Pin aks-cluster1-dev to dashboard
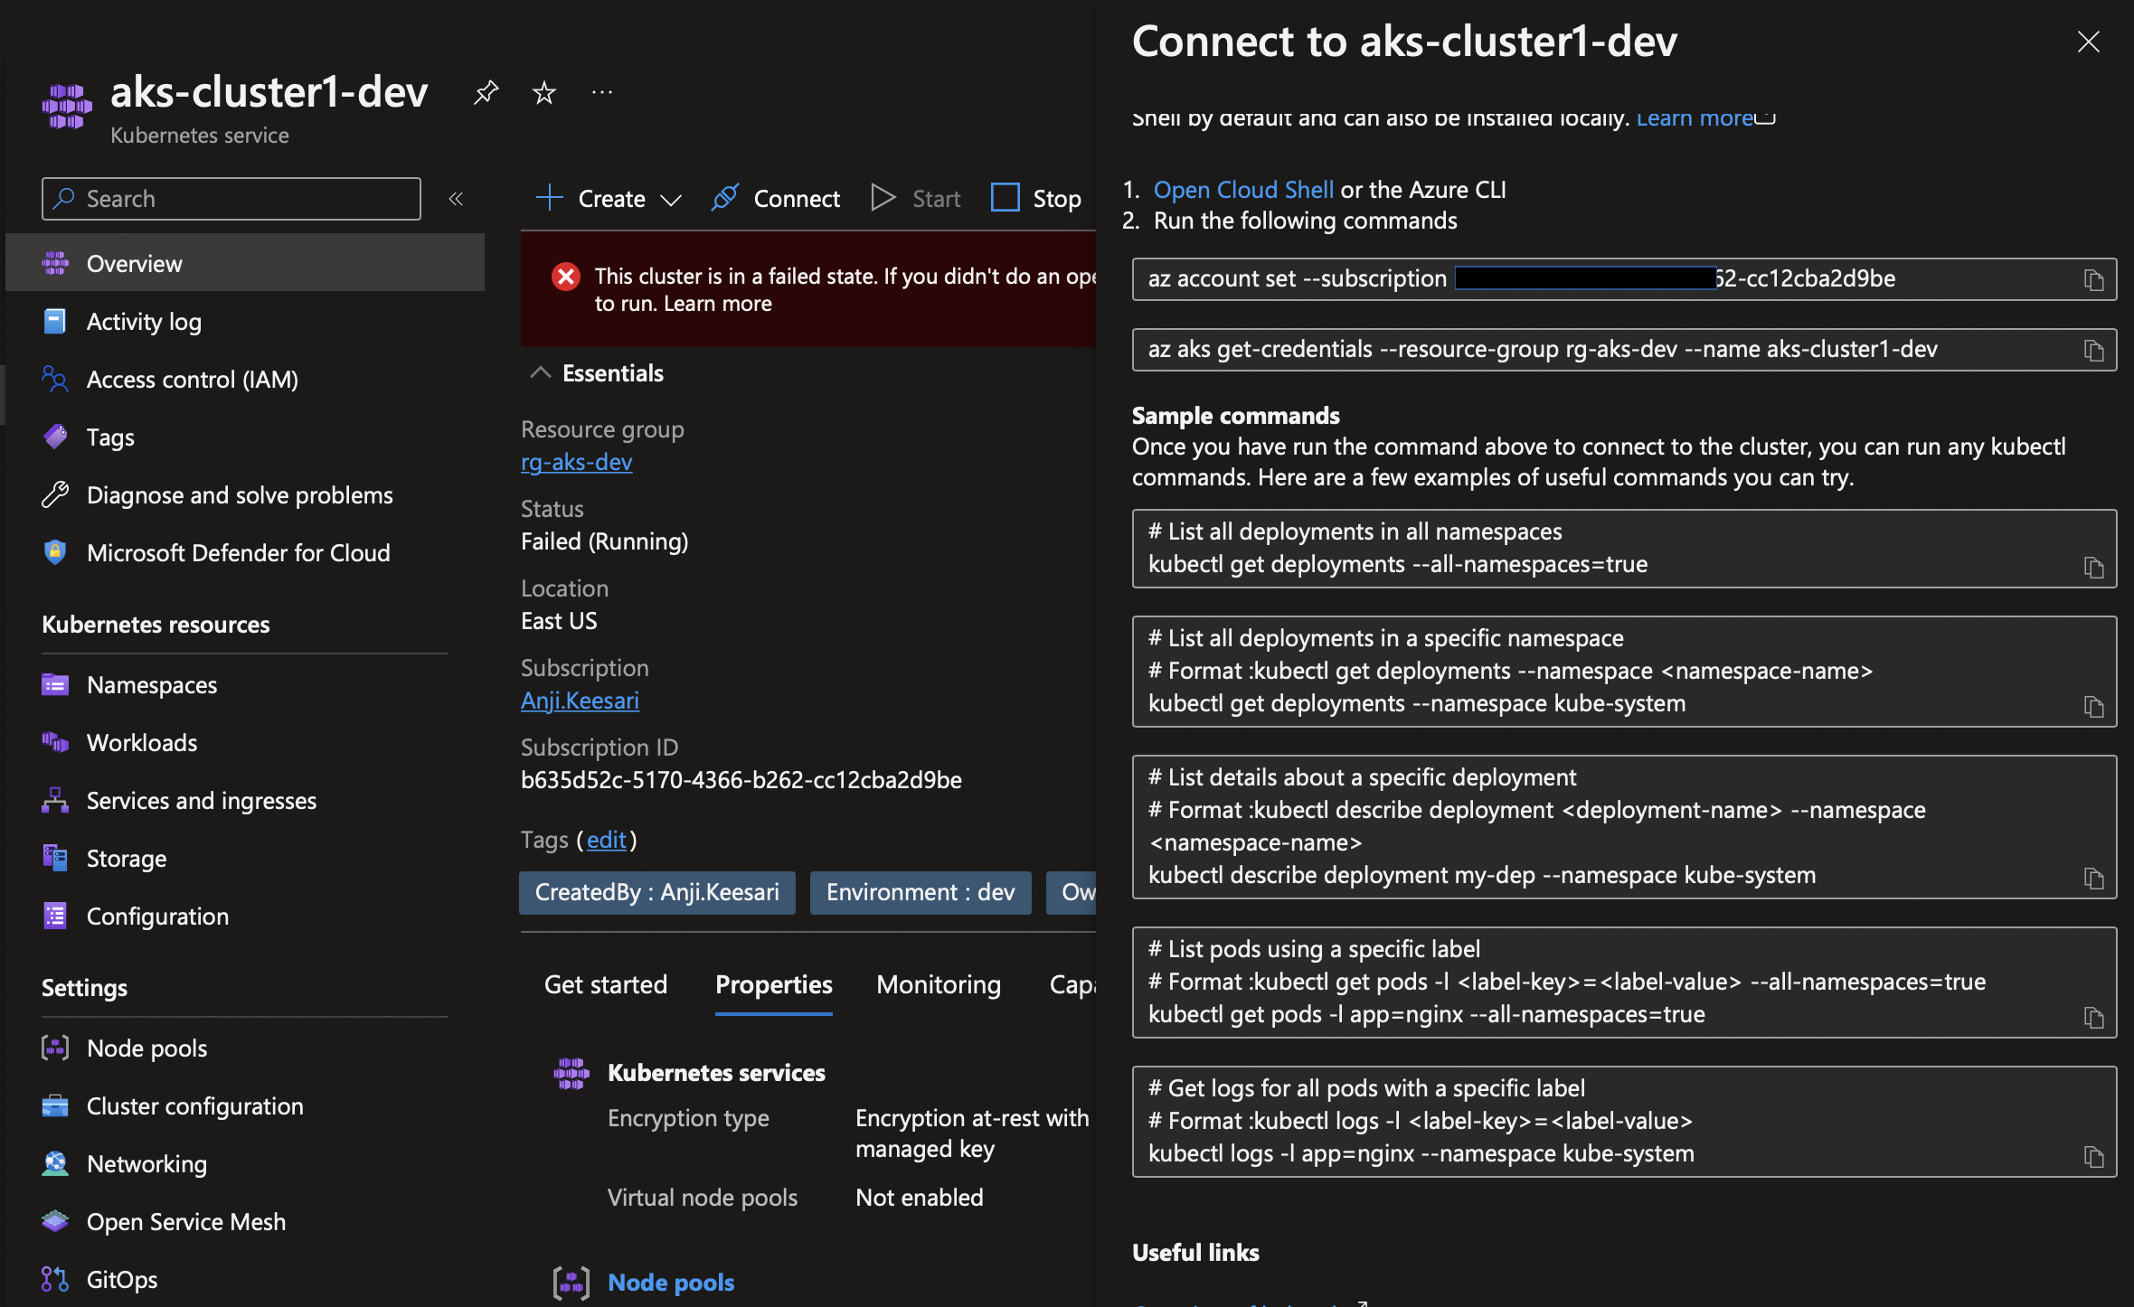This screenshot has width=2134, height=1307. tap(486, 92)
